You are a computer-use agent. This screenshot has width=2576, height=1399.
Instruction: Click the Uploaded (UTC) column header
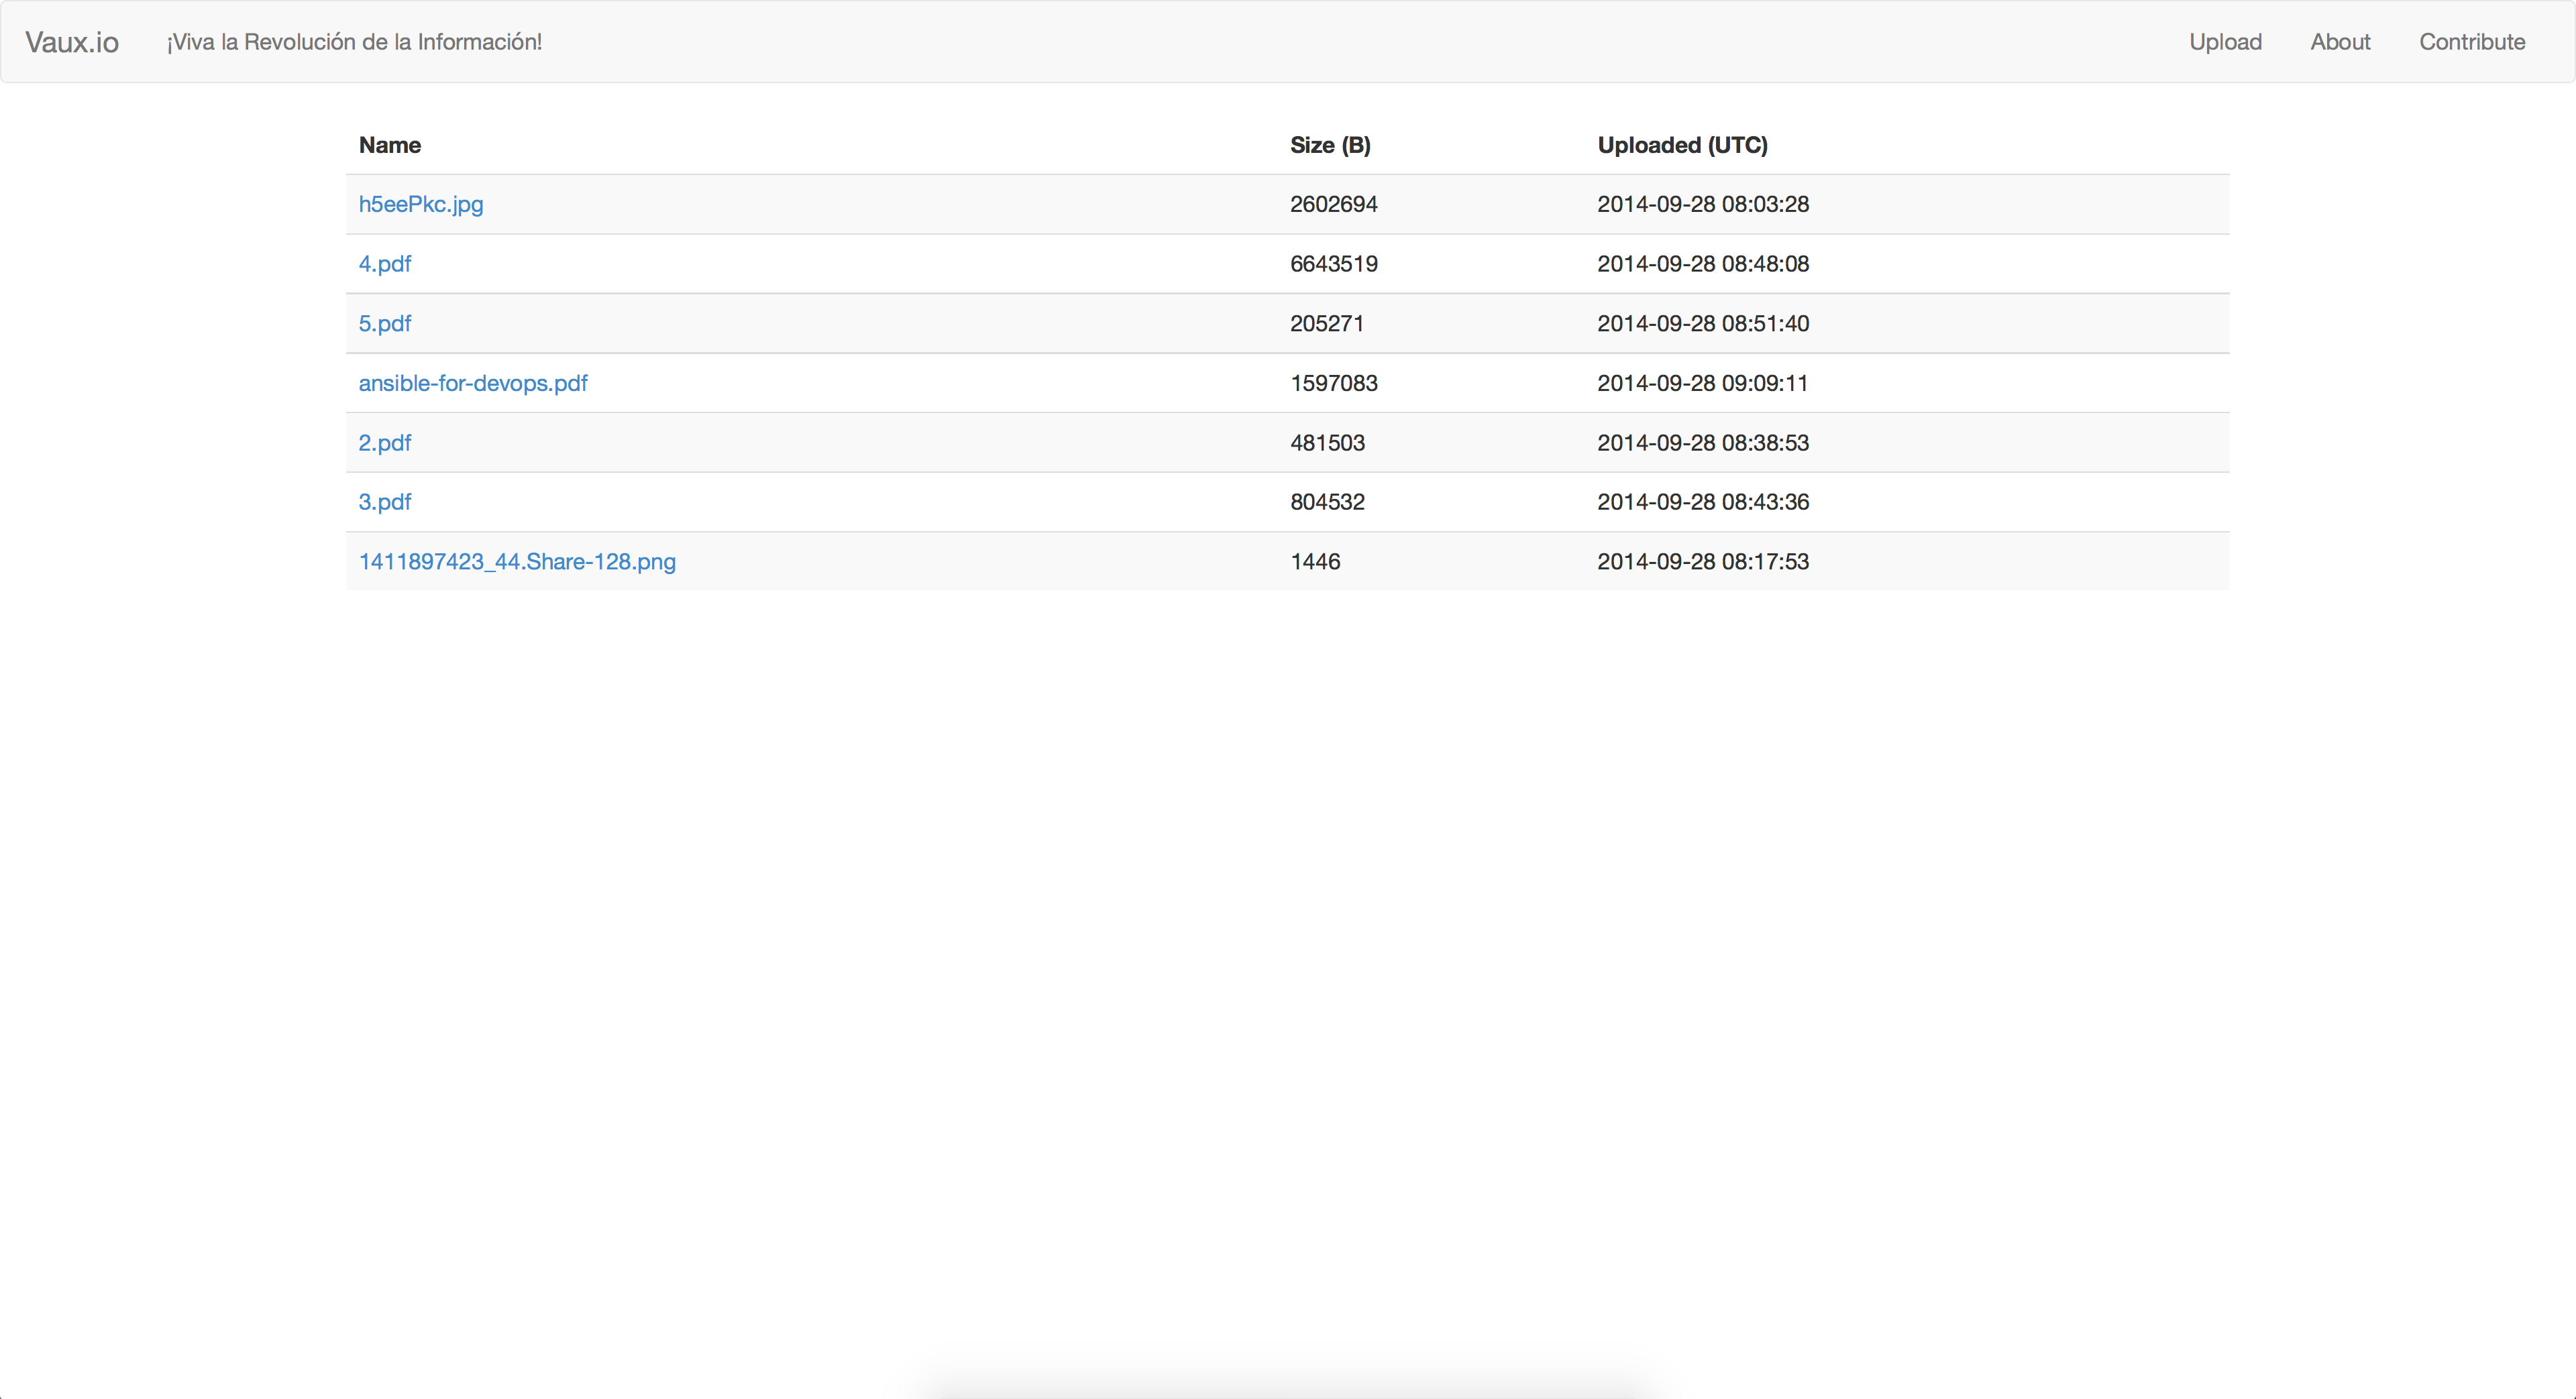click(x=1682, y=145)
